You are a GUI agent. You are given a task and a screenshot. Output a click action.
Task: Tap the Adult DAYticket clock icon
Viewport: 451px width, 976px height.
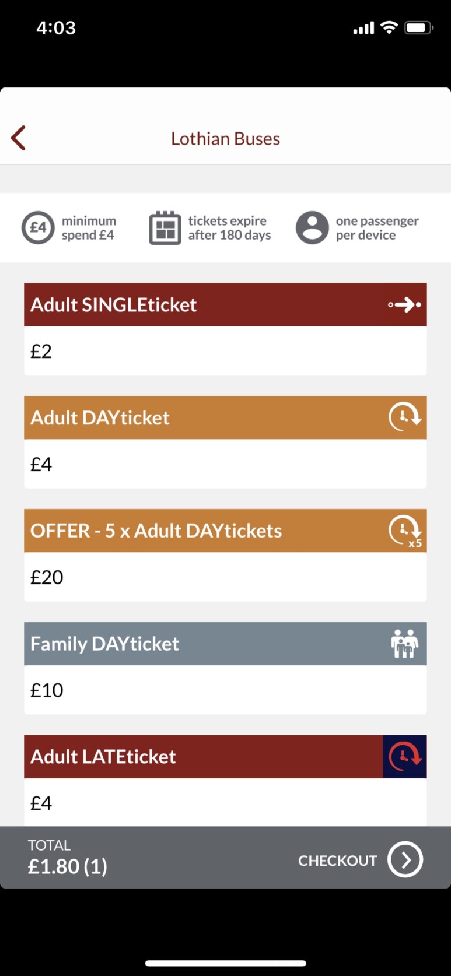click(405, 417)
